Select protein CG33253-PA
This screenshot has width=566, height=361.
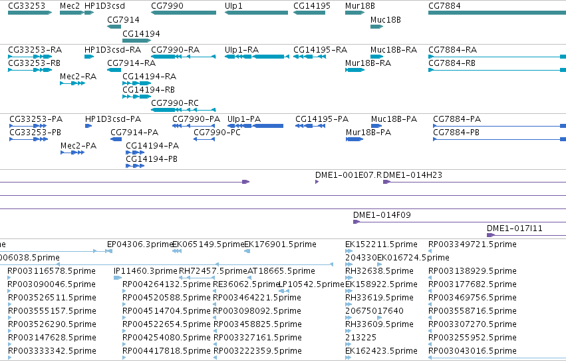pyautogui.click(x=36, y=119)
